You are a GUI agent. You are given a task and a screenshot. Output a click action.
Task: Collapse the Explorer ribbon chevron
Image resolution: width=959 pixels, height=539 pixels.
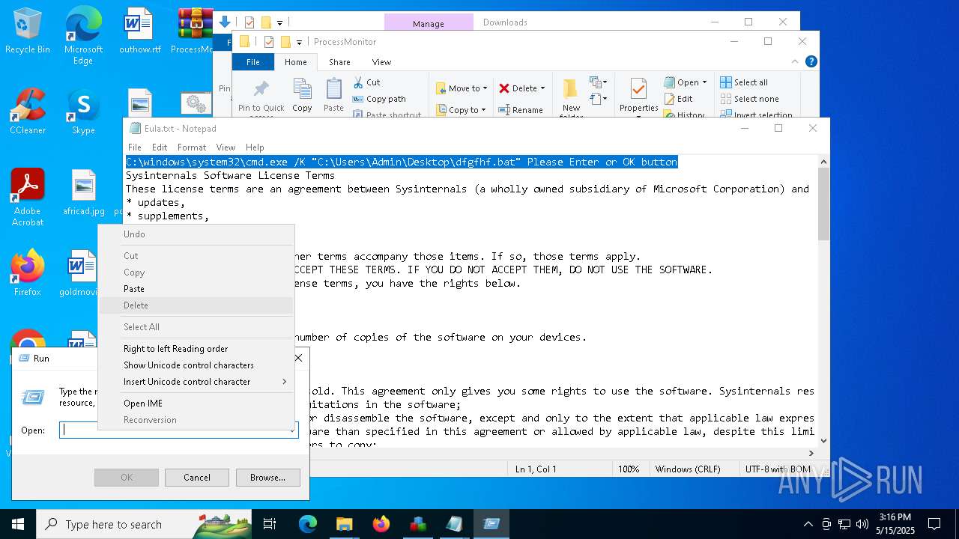796,62
